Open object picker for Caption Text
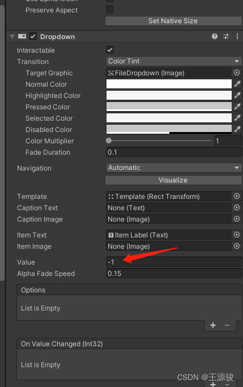The image size is (243, 387). coord(237,207)
